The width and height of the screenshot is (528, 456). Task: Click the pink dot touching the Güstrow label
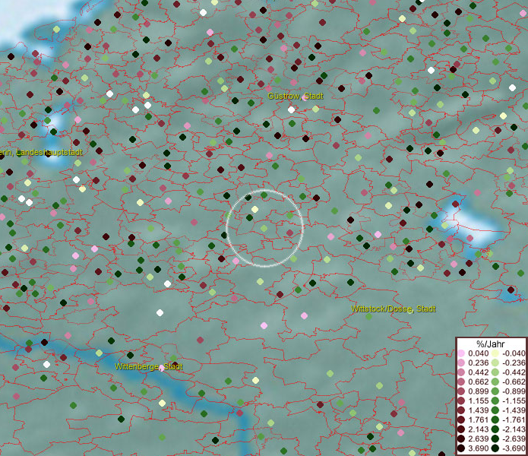pos(305,98)
